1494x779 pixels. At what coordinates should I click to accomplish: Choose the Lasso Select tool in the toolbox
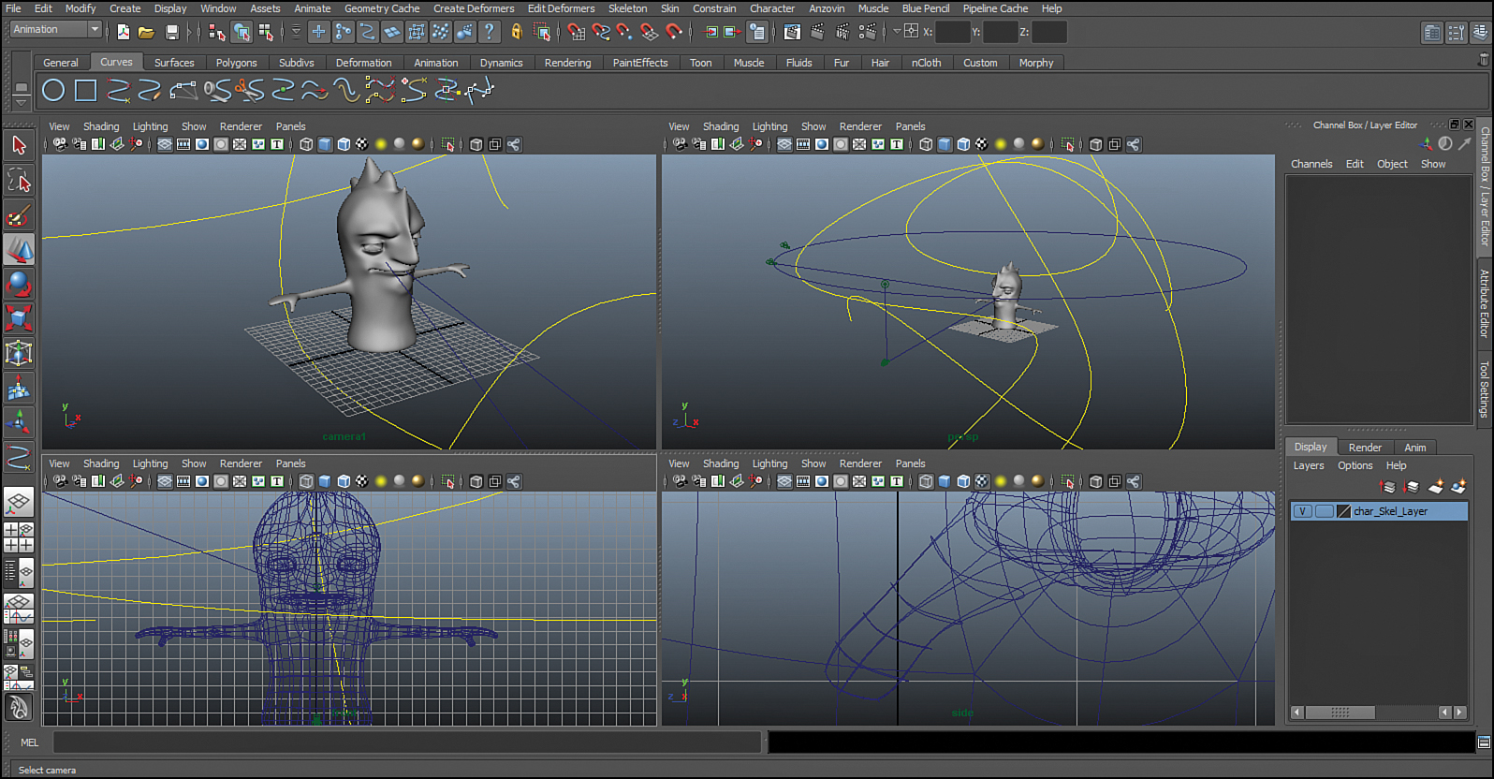click(19, 180)
